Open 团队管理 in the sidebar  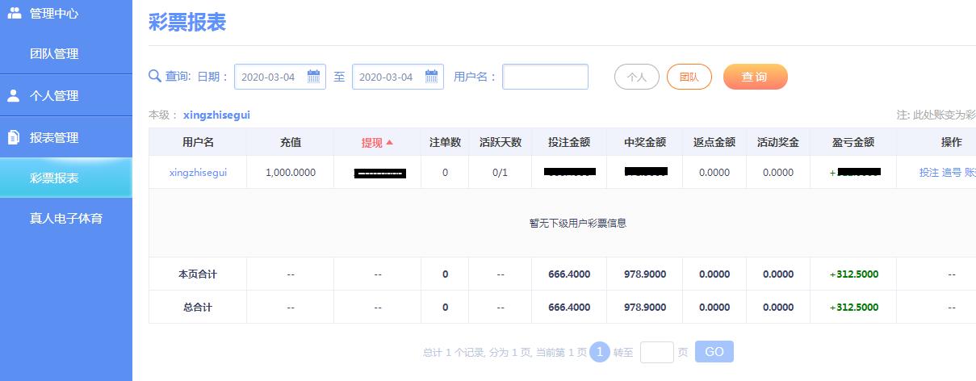point(54,54)
